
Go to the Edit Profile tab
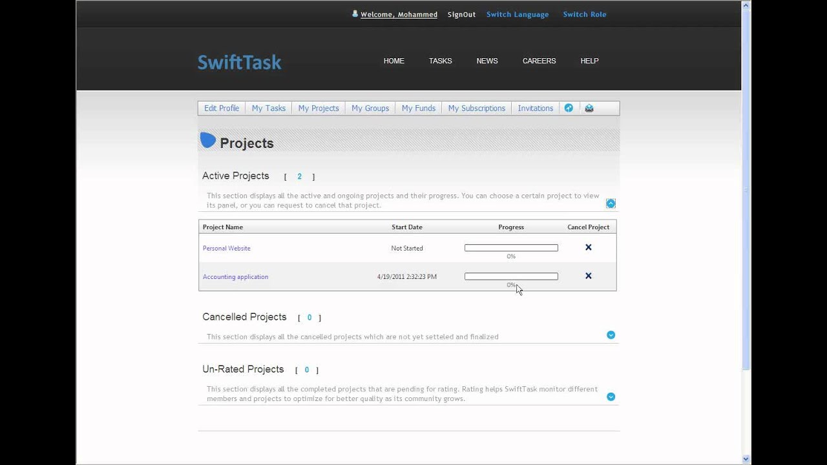(222, 108)
